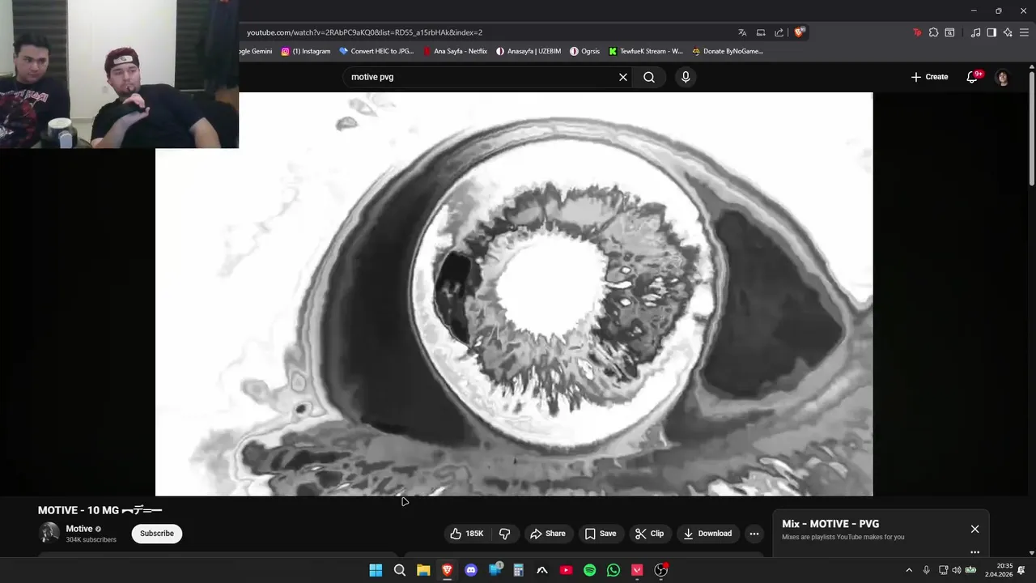Open system tray volume control

(957, 570)
